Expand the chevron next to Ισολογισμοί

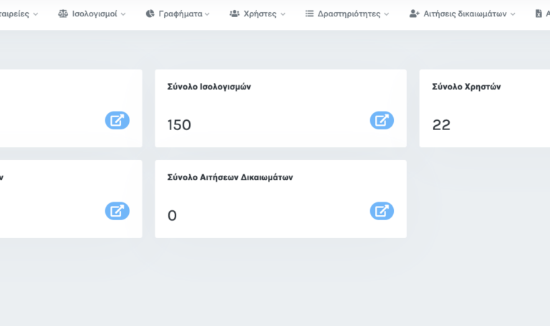pos(123,14)
